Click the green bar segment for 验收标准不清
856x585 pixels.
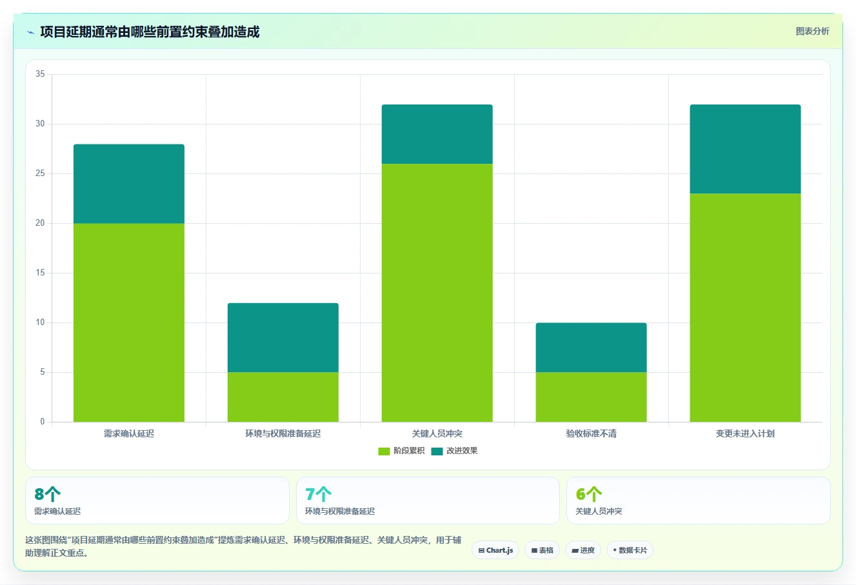(592, 397)
